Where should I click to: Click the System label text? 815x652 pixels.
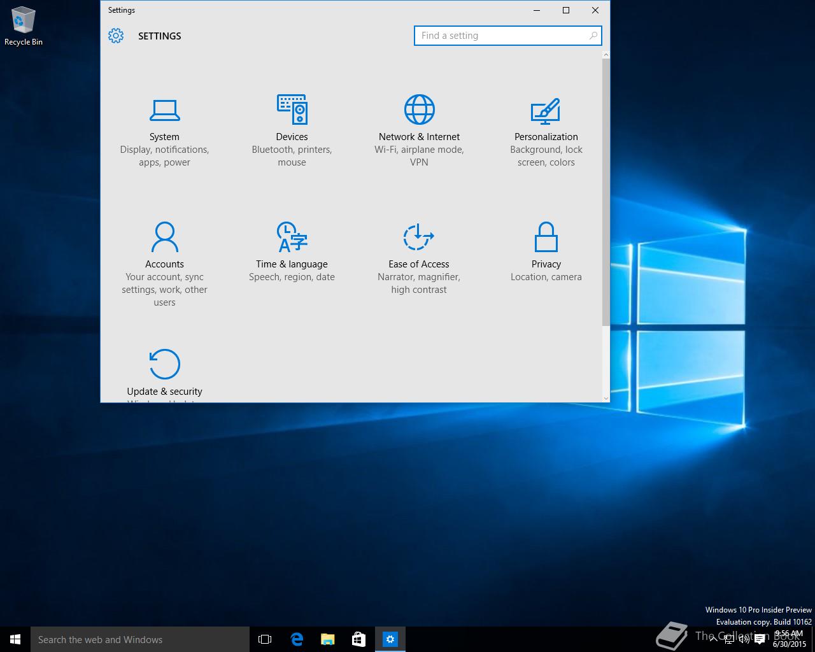click(x=164, y=137)
